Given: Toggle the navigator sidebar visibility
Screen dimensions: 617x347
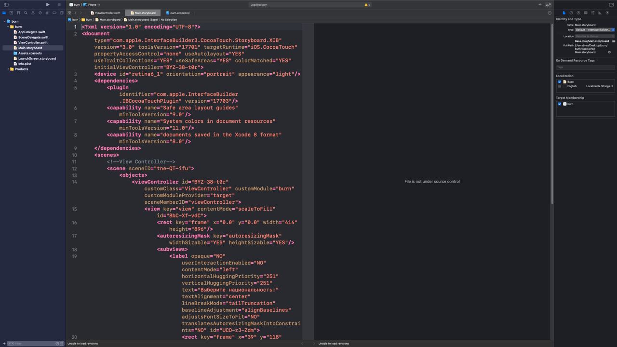Looking at the screenshot, I should click(x=6, y=4).
